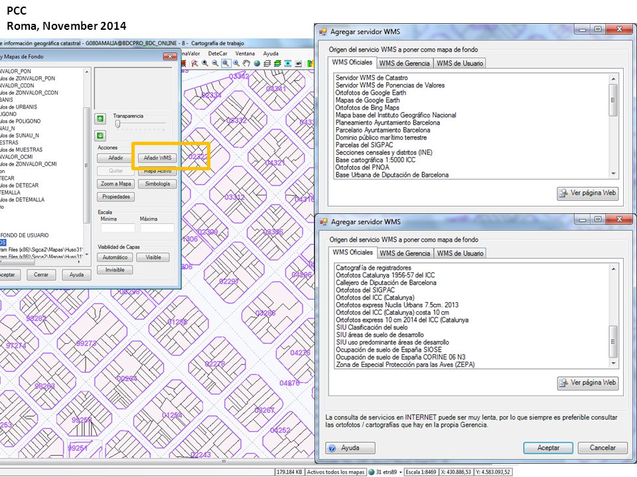637x477 pixels.
Task: Select Planeamiento Ayuntamiento Barcelona
Action: coord(388,123)
